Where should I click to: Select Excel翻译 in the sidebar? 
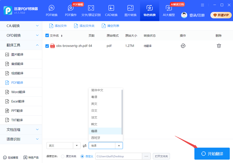pos(21,101)
